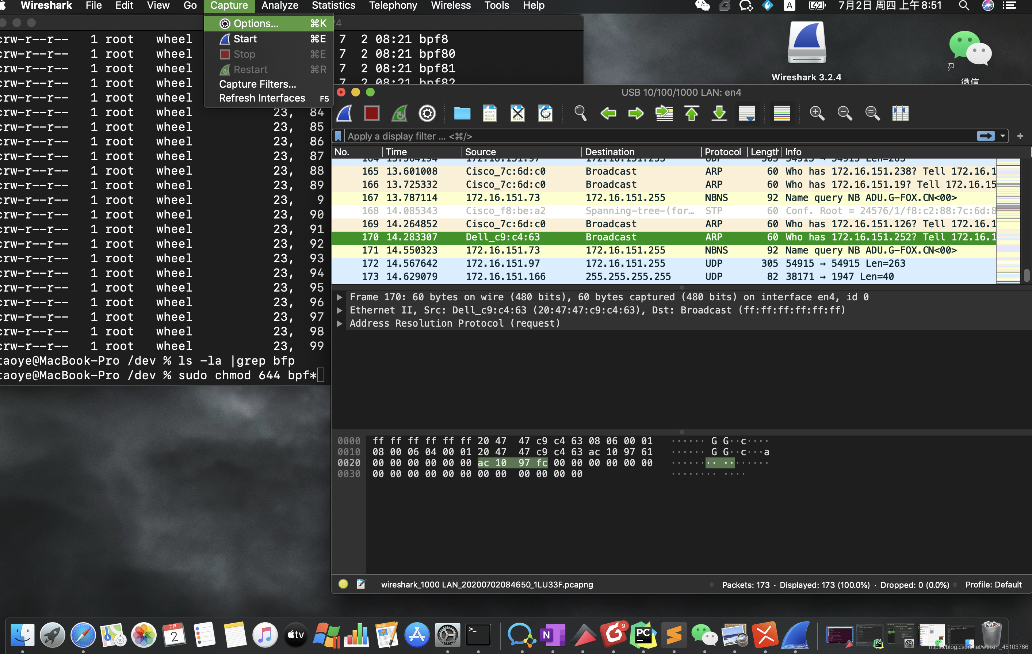Image resolution: width=1032 pixels, height=654 pixels.
Task: Click the packet list minimap color bar
Action: point(1008,221)
